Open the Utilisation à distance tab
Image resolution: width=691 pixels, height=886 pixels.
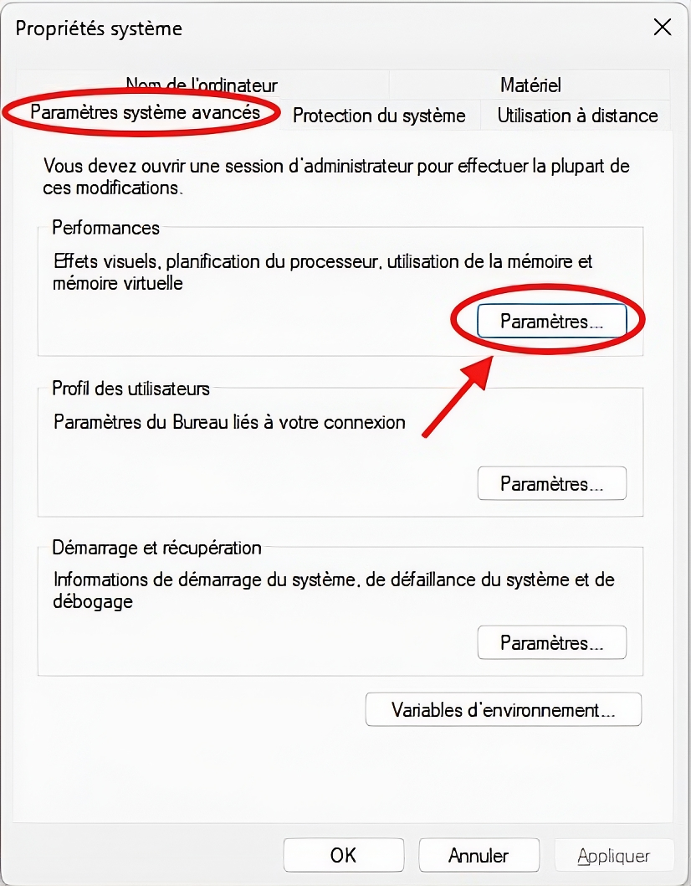[577, 116]
